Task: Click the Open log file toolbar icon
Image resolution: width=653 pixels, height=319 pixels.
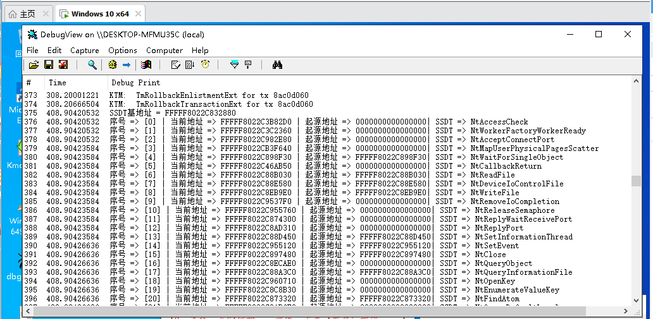Action: tap(34, 64)
